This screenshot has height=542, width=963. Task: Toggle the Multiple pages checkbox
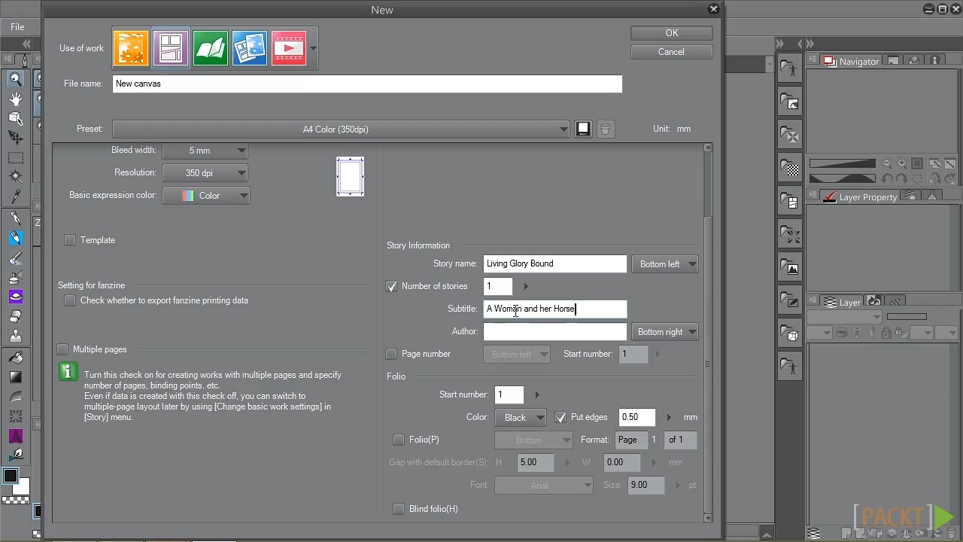[62, 349]
